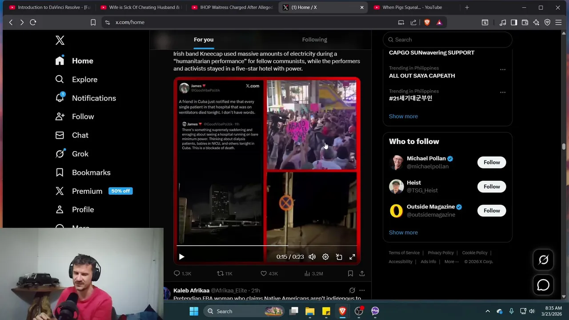
Task: Expand video to fullscreen
Action: pyautogui.click(x=352, y=257)
